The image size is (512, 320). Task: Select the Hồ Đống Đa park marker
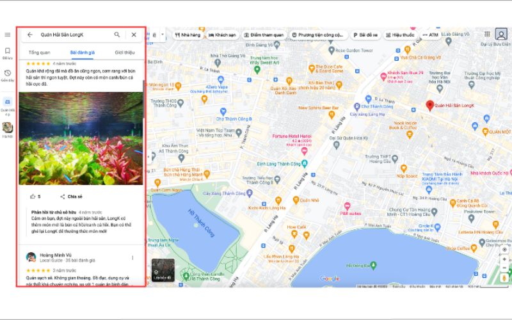374,265
